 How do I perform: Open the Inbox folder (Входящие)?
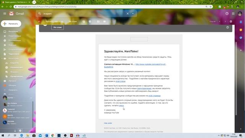13,31
